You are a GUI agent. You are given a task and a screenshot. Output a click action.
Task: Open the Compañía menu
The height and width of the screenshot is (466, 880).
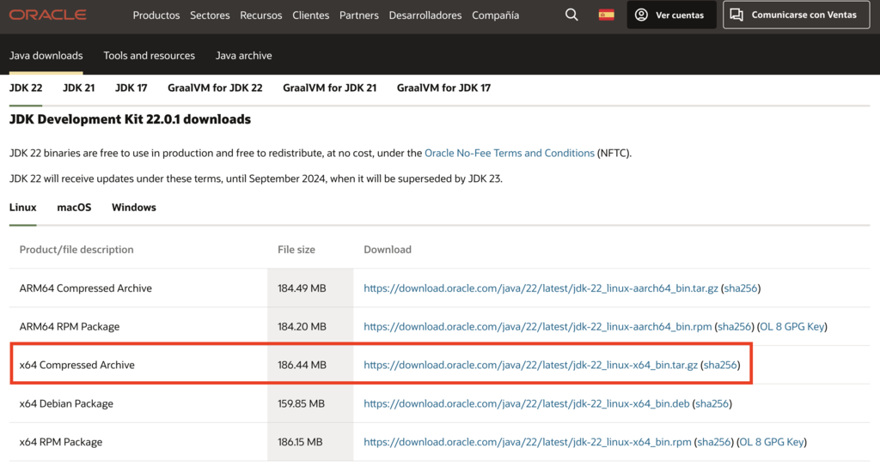(495, 15)
